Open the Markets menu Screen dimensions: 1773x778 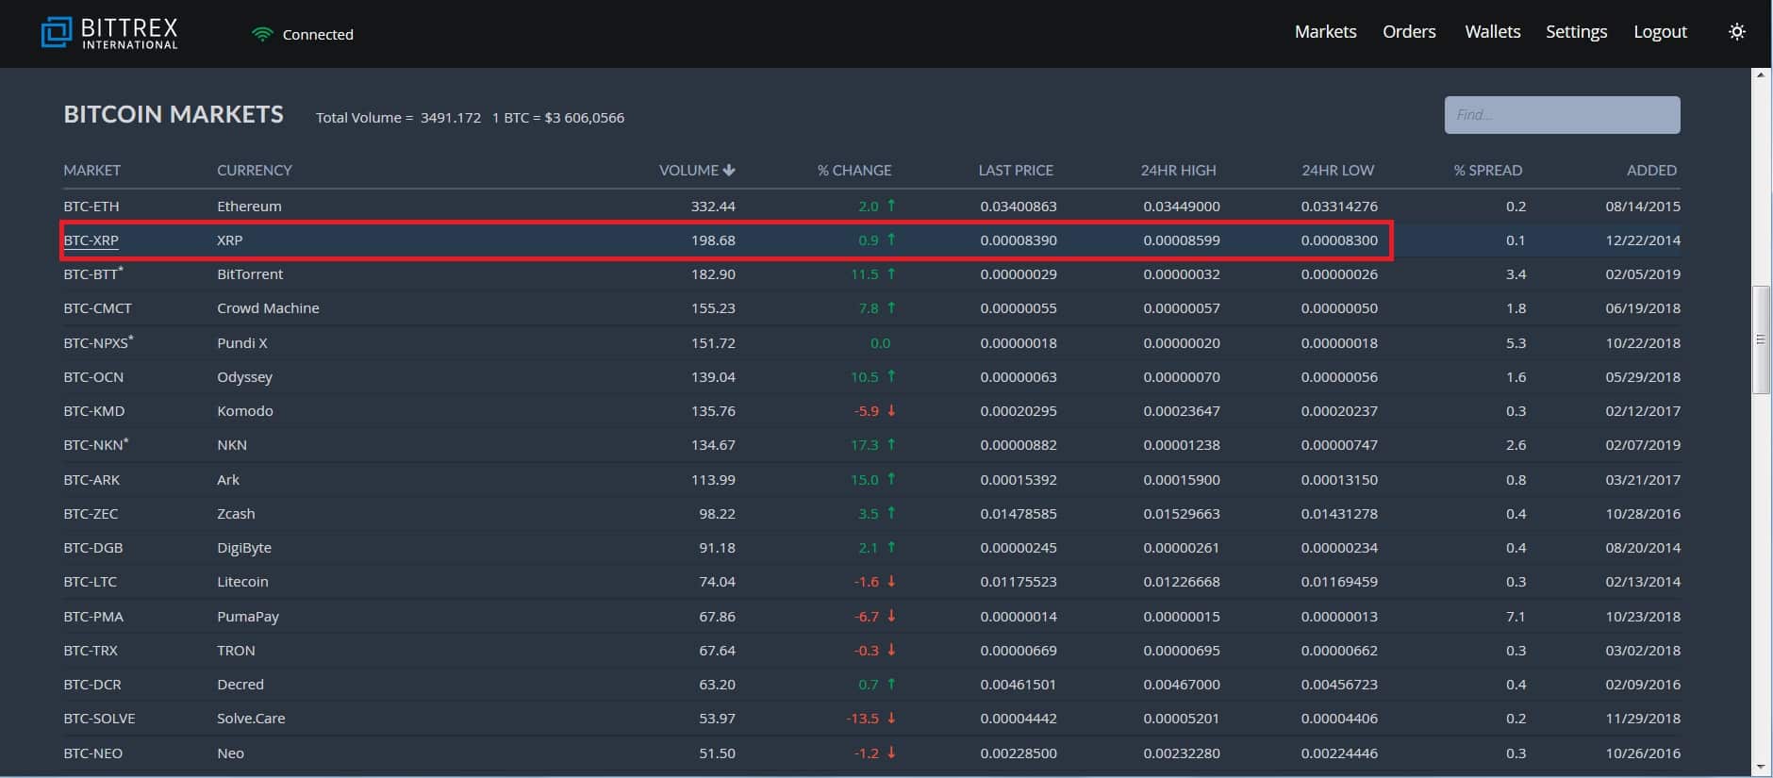[x=1325, y=32]
